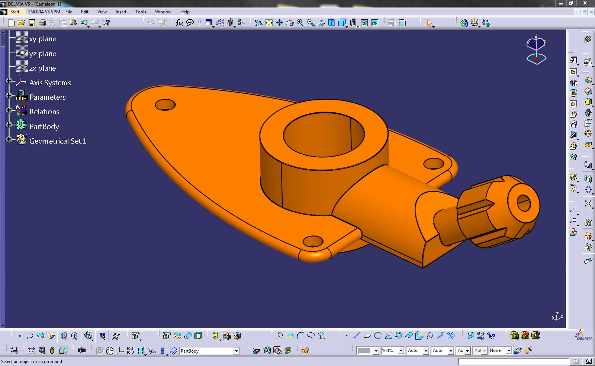The image size is (595, 366).
Task: Toggle the grid snap icon in bottom toolbar
Action: click(x=102, y=336)
